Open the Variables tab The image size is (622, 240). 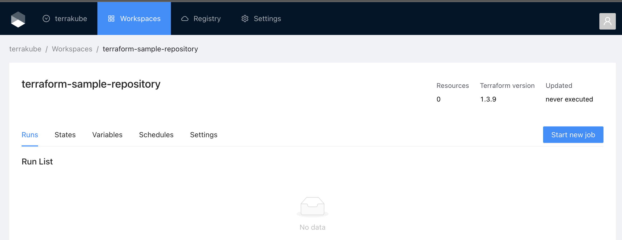(x=107, y=135)
